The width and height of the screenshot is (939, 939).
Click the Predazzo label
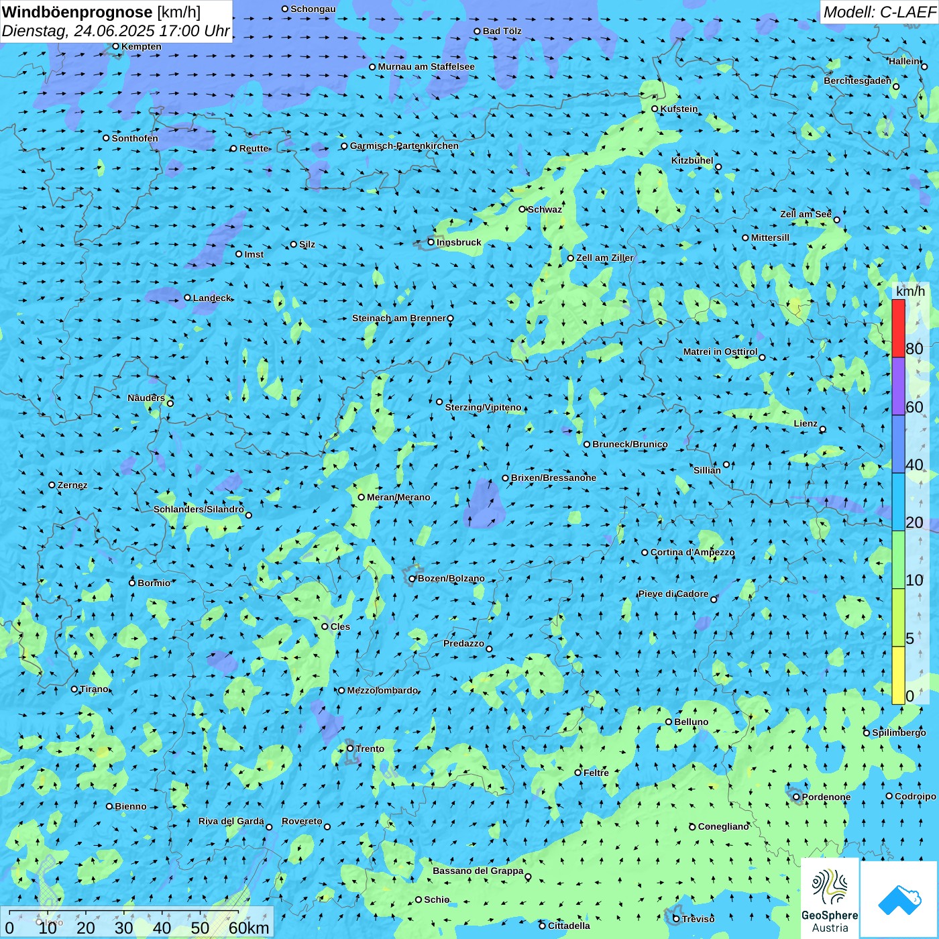tap(463, 643)
